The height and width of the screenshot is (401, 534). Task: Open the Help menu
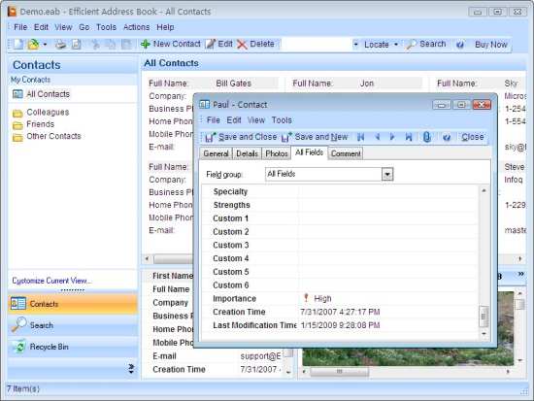pos(165,27)
